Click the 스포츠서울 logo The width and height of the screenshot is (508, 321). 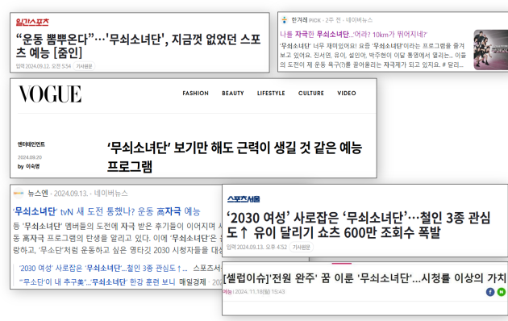[x=244, y=199]
